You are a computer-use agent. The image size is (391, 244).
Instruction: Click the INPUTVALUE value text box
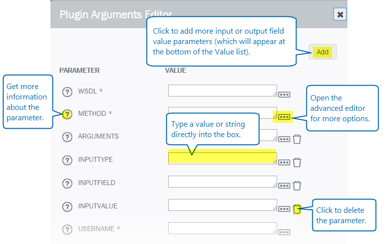[222, 204]
